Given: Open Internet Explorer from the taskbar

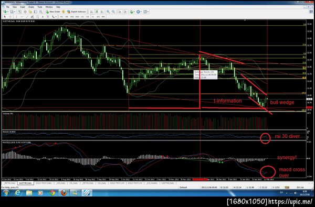Looking at the screenshot, I should [18, 193].
